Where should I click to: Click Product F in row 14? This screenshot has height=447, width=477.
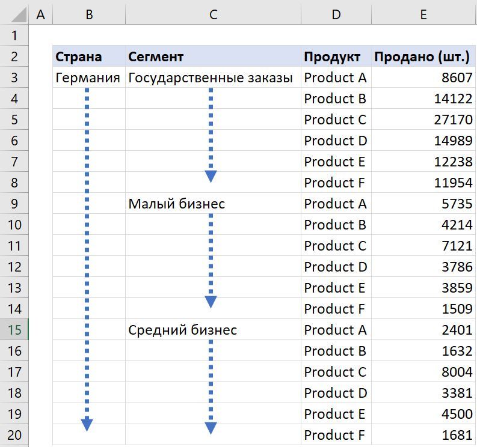point(336,308)
